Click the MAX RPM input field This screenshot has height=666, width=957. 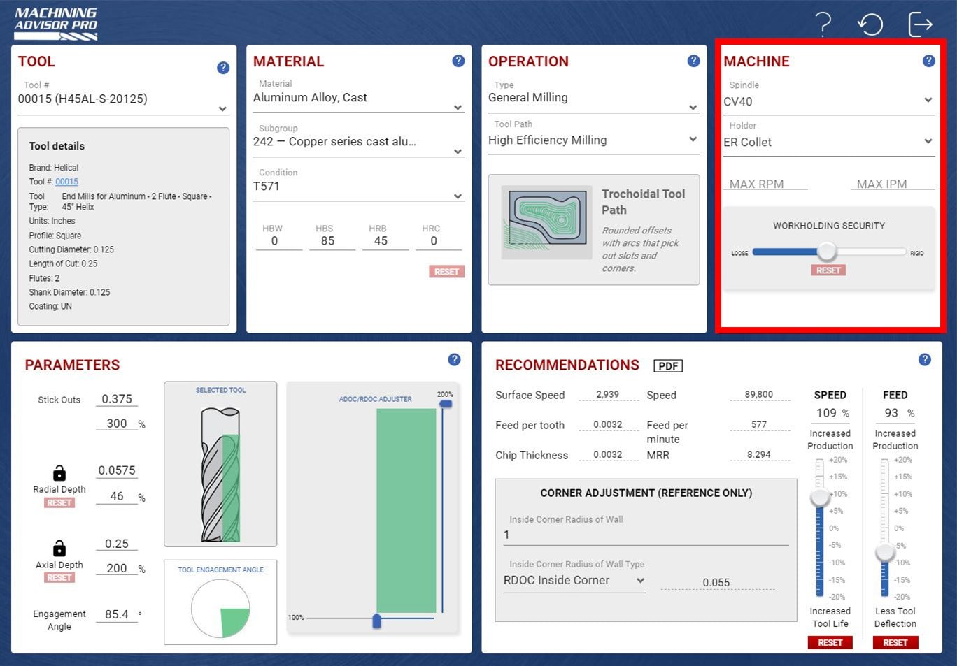click(x=765, y=184)
